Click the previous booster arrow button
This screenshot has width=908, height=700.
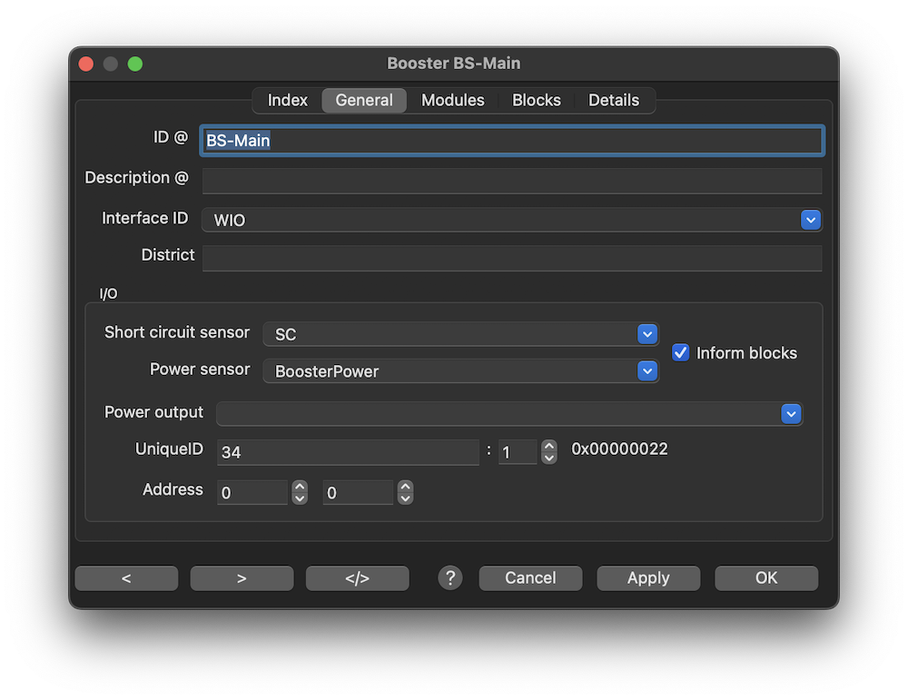click(126, 578)
